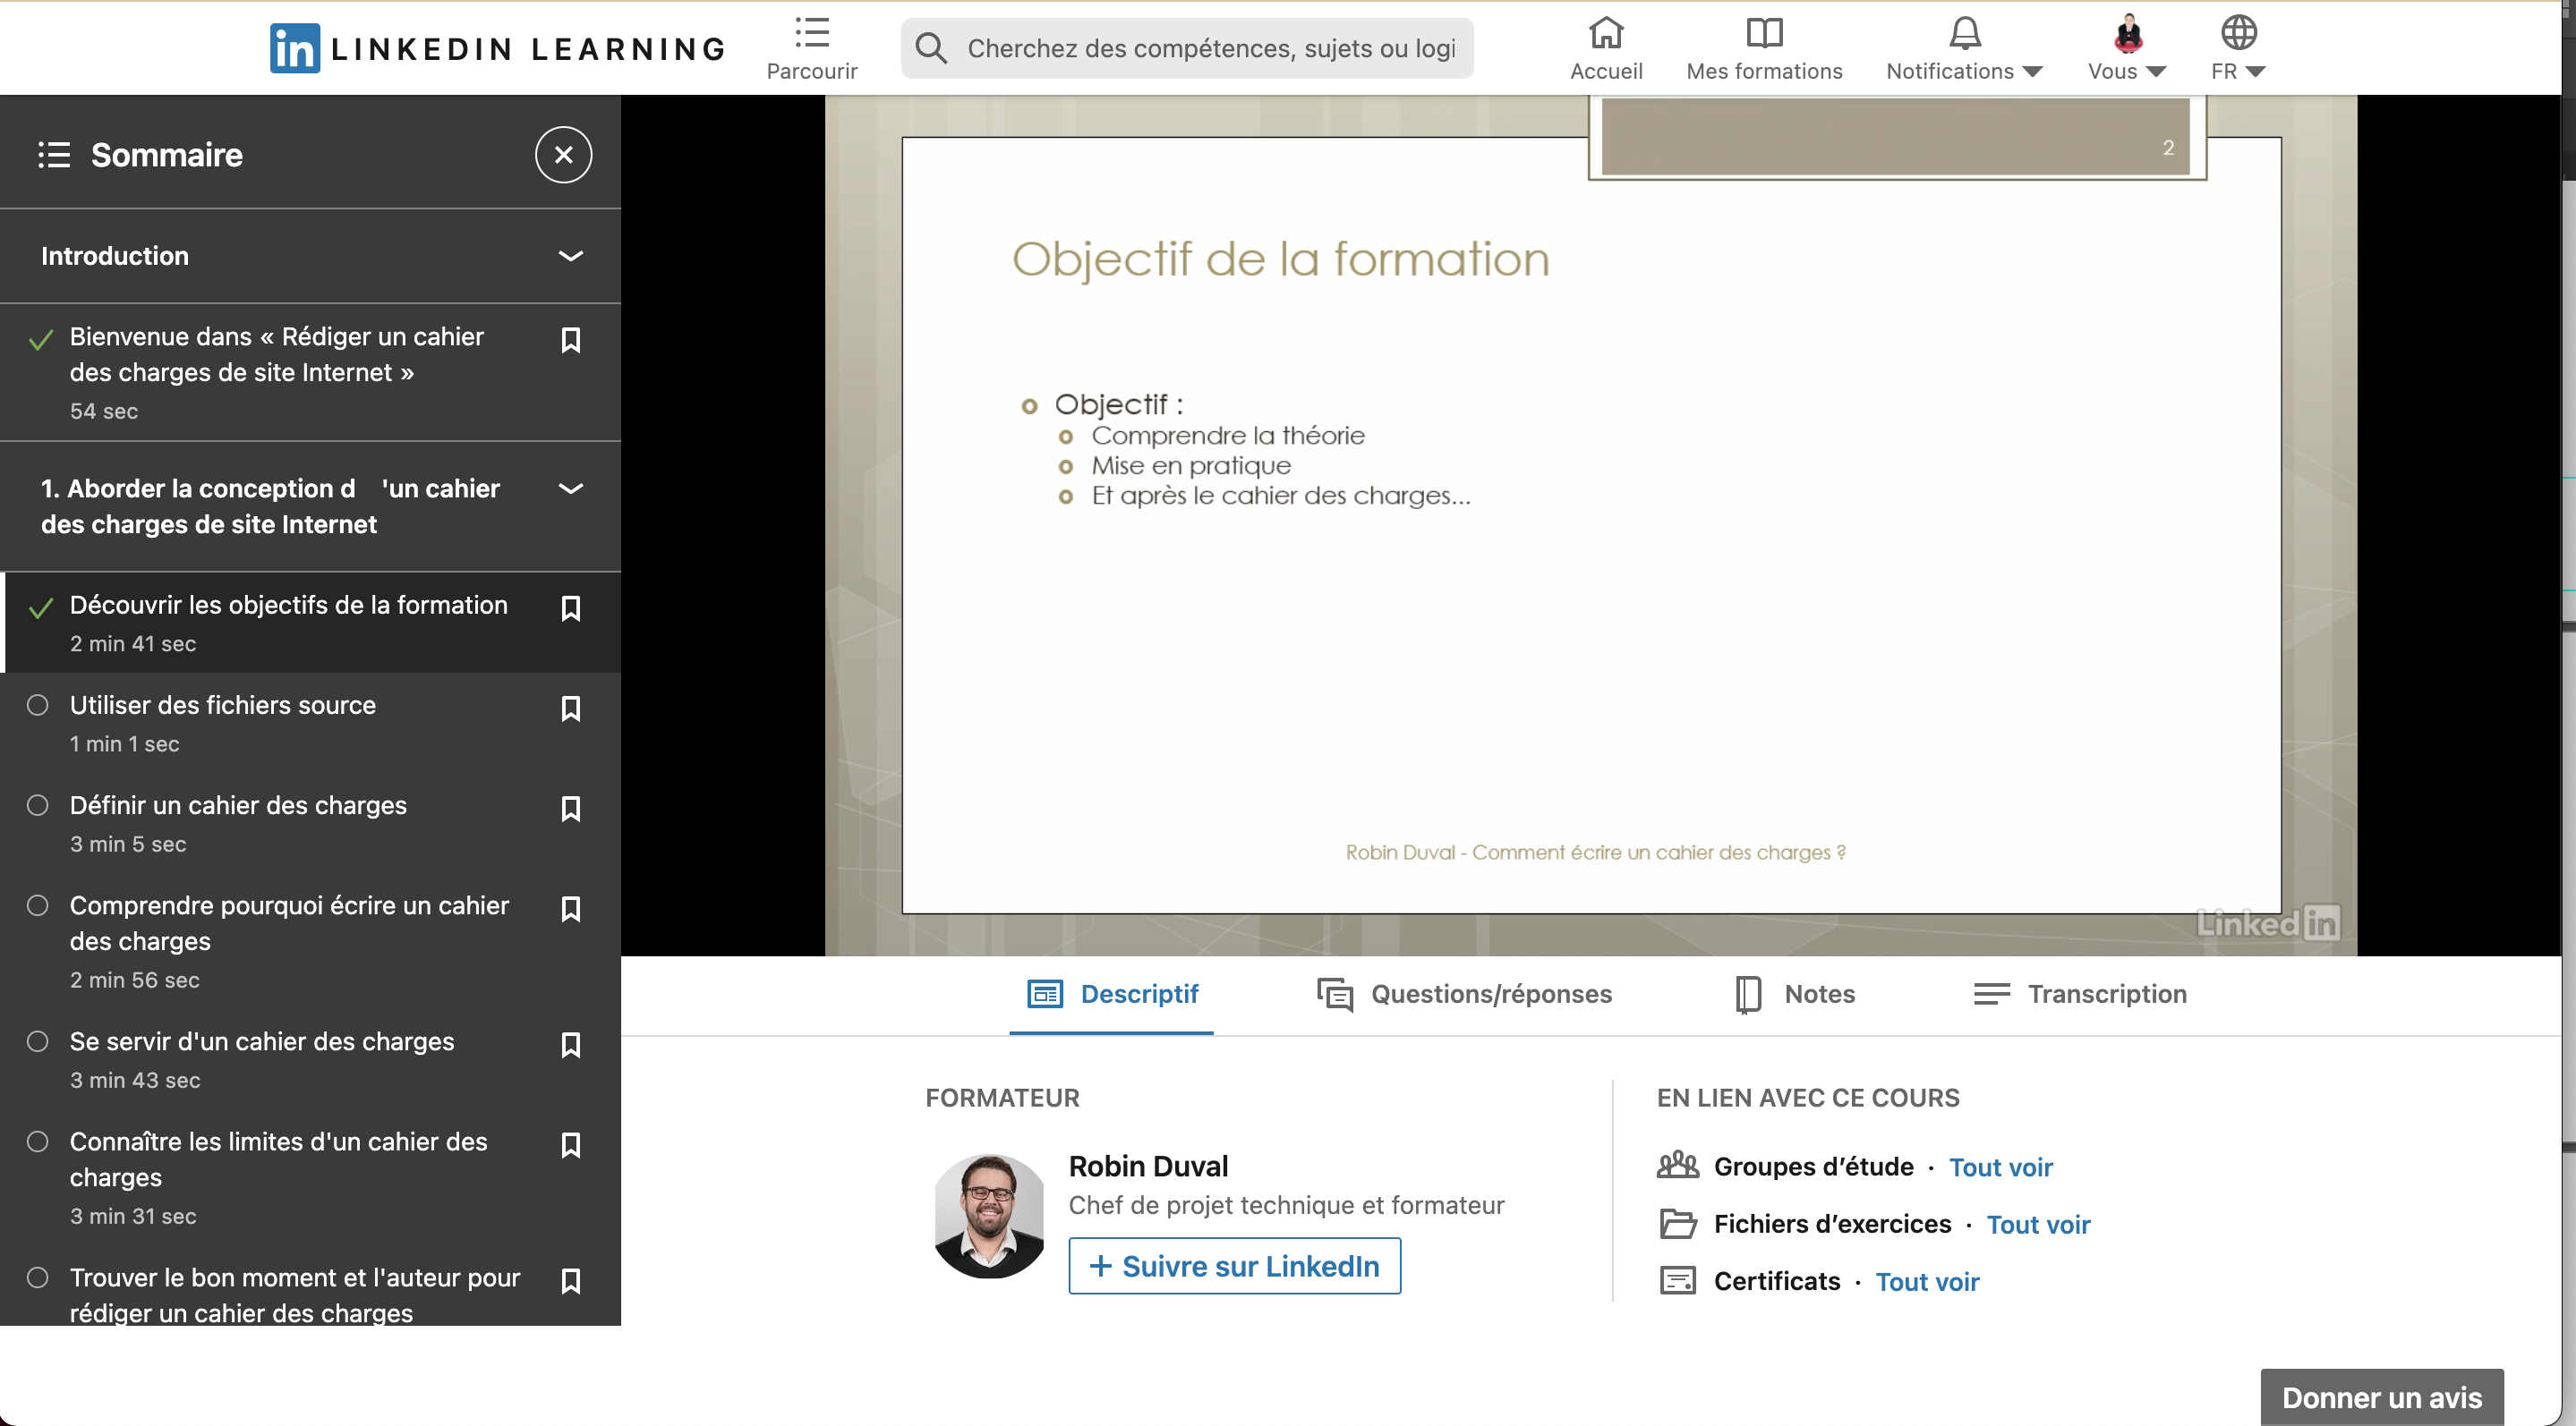This screenshot has width=2576, height=1426.
Task: Open Mes formations book icon
Action: [x=1763, y=34]
